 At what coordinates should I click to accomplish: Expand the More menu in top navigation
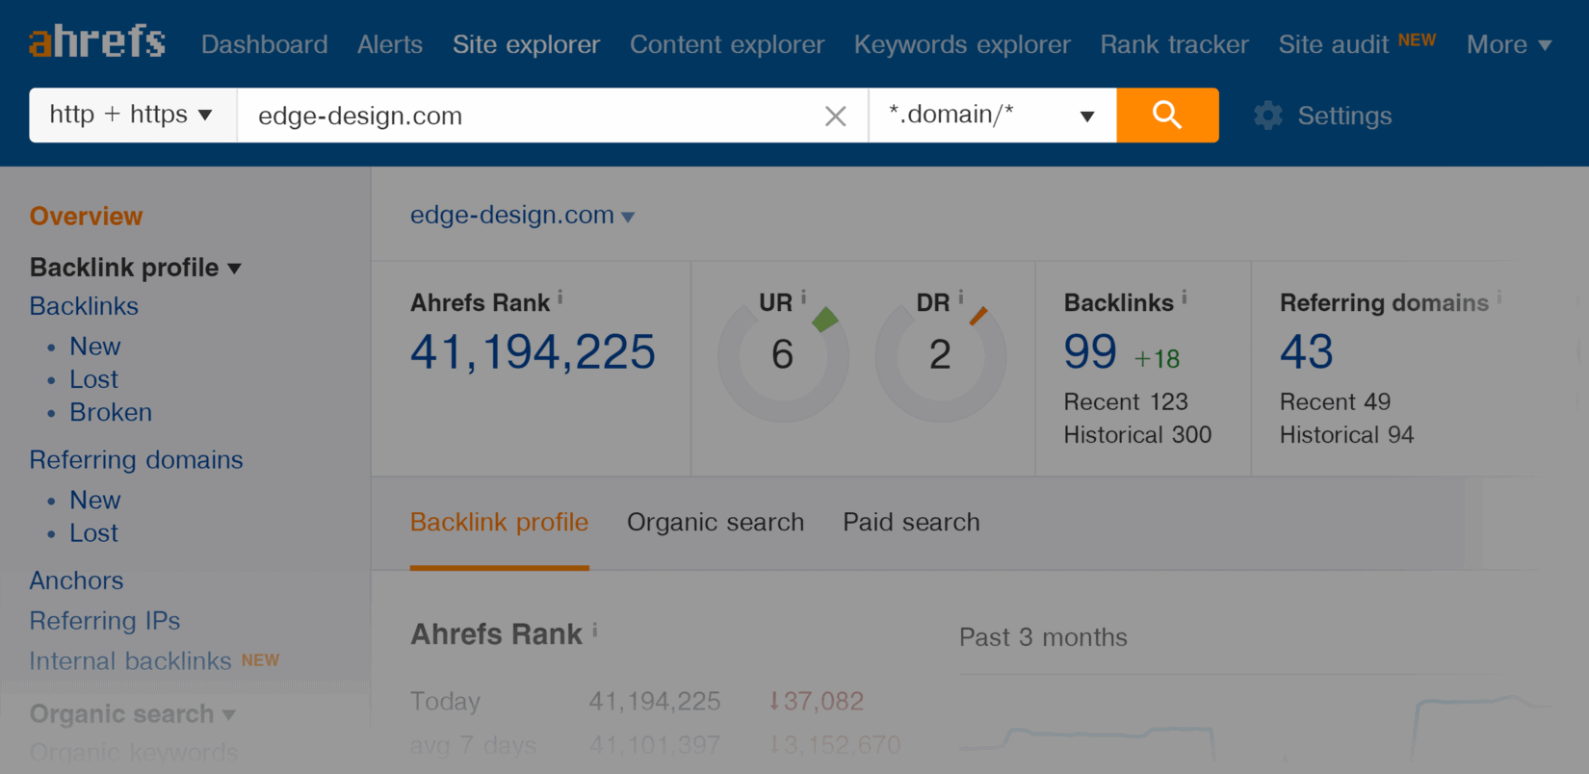point(1509,44)
